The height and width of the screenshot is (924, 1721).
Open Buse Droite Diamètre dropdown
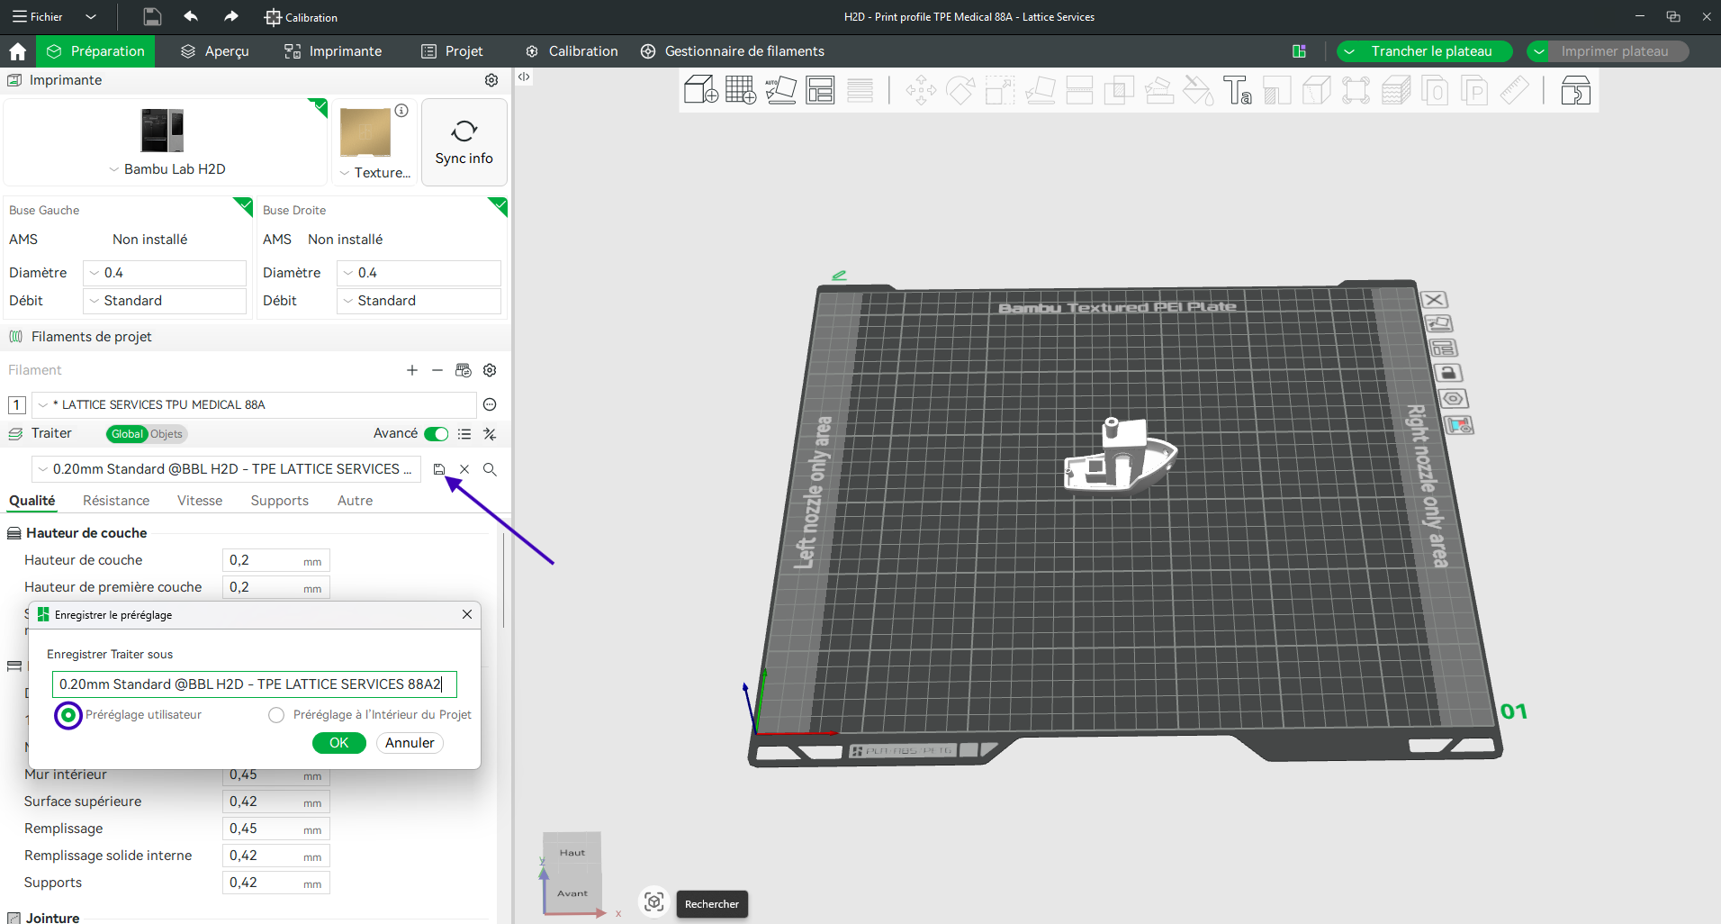[419, 273]
